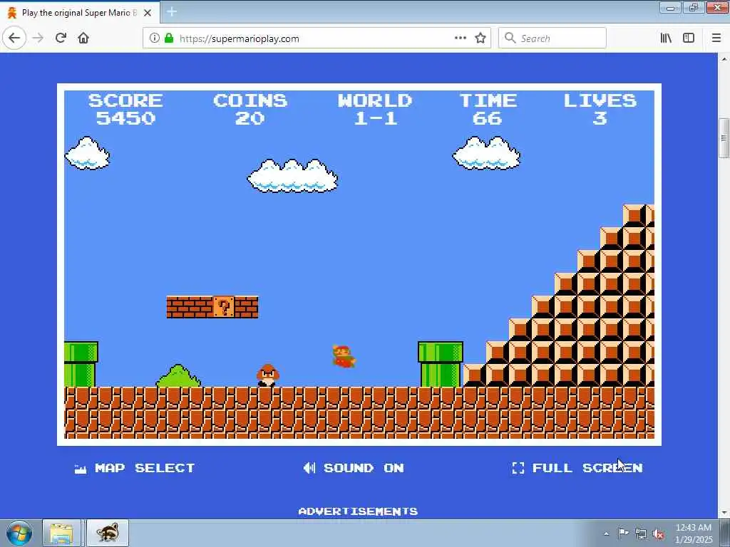
Task: Open the browser home page icon
Action: [x=83, y=38]
